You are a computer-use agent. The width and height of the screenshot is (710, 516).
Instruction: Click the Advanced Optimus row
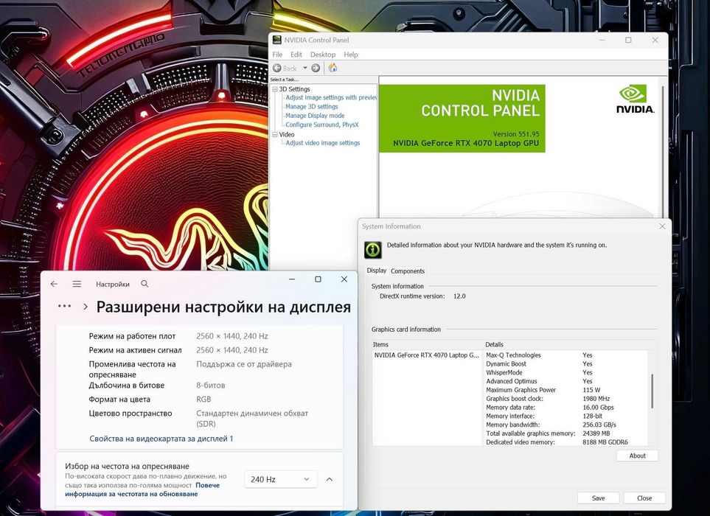click(566, 381)
